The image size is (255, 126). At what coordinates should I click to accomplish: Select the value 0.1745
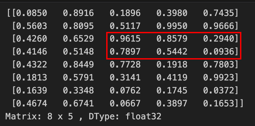point(172,90)
